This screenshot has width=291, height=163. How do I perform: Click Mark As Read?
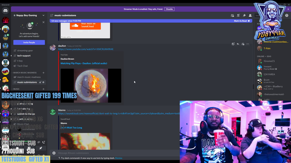[x=242, y=21]
